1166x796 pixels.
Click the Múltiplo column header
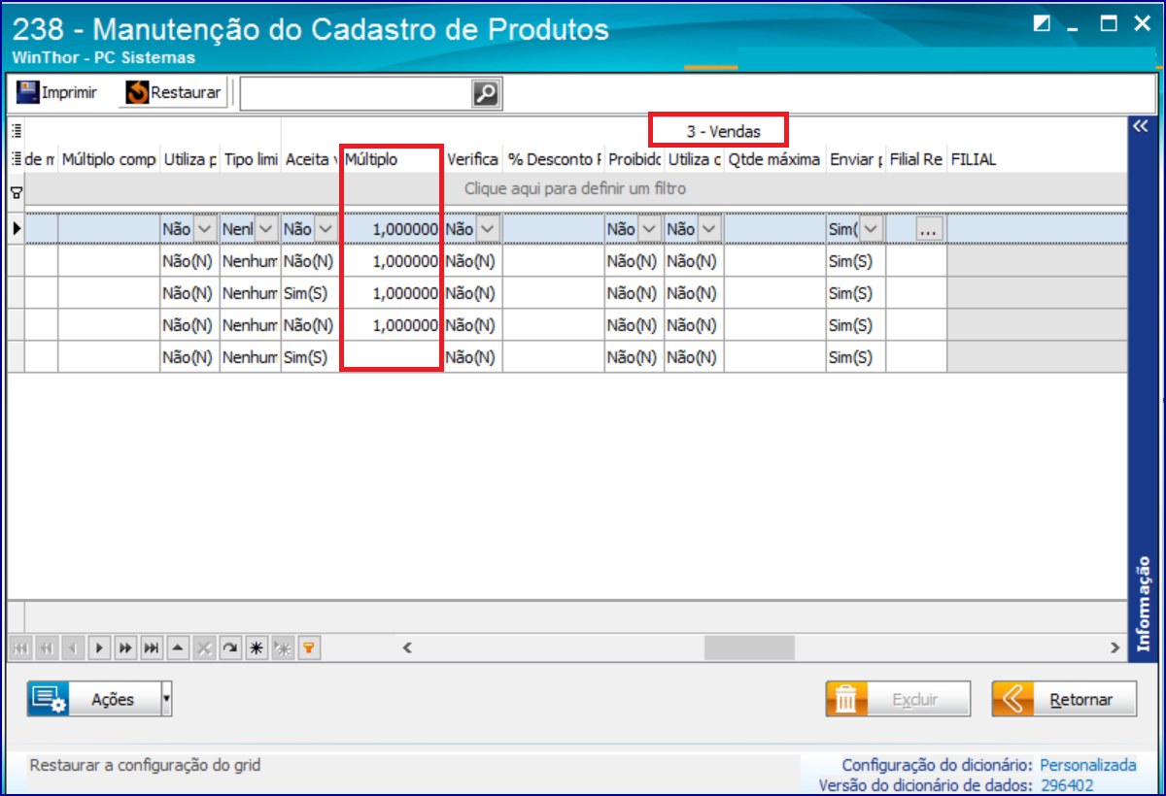click(x=392, y=159)
